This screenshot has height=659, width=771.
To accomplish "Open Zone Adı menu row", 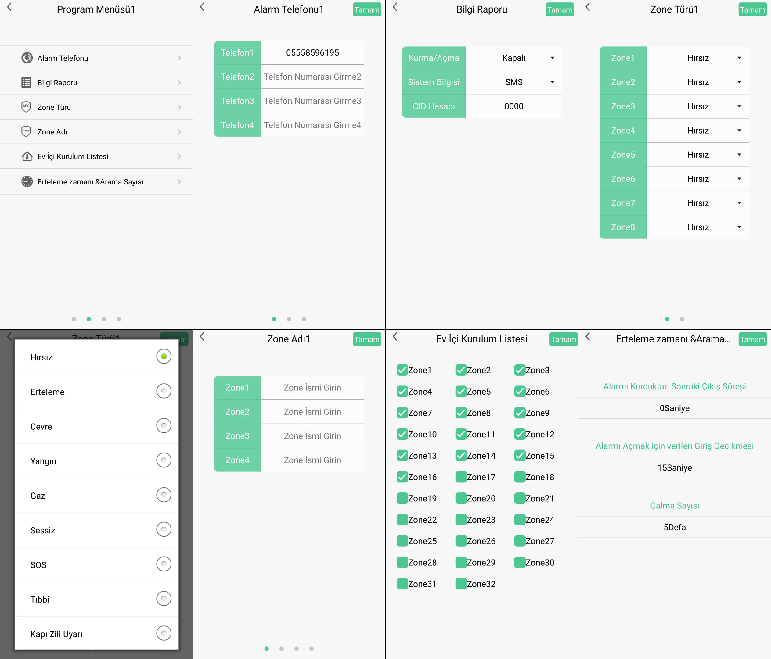I will point(96,132).
